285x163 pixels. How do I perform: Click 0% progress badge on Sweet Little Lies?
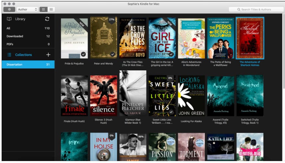point(170,78)
